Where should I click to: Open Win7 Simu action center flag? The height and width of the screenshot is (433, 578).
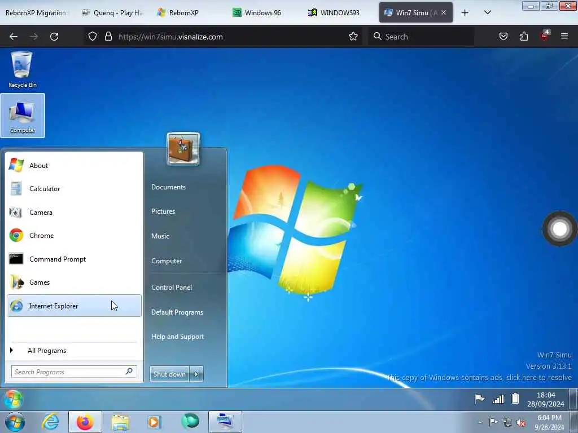coord(479,399)
